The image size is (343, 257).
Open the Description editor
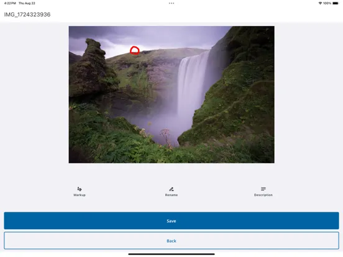[x=263, y=191]
